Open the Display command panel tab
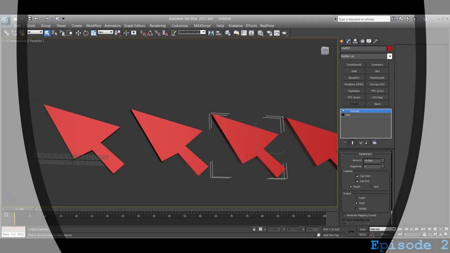 (369, 41)
